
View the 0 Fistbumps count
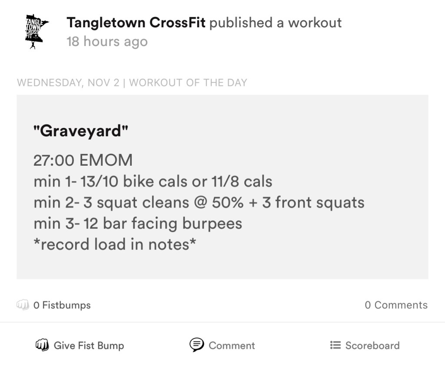coord(62,305)
